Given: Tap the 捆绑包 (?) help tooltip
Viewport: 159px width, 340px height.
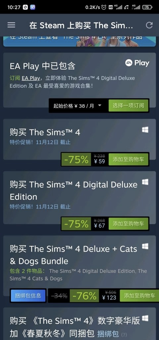Looking at the screenshot, I should (x=124, y=334).
